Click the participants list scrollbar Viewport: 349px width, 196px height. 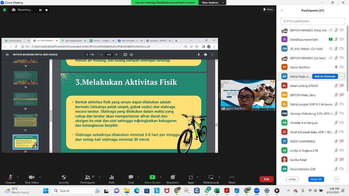(347, 61)
